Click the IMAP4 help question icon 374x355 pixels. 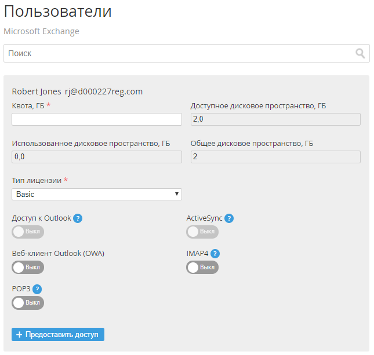[215, 254]
